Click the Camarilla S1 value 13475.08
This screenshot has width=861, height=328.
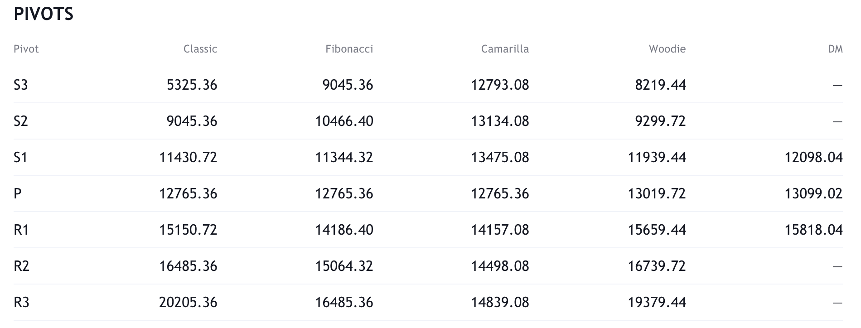500,157
